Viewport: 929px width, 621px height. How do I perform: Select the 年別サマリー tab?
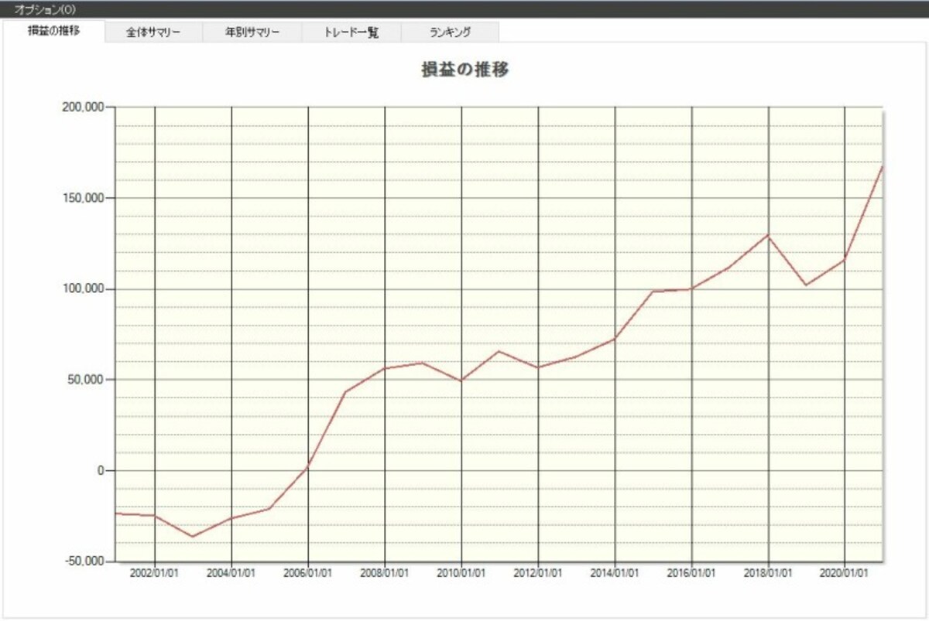(252, 32)
